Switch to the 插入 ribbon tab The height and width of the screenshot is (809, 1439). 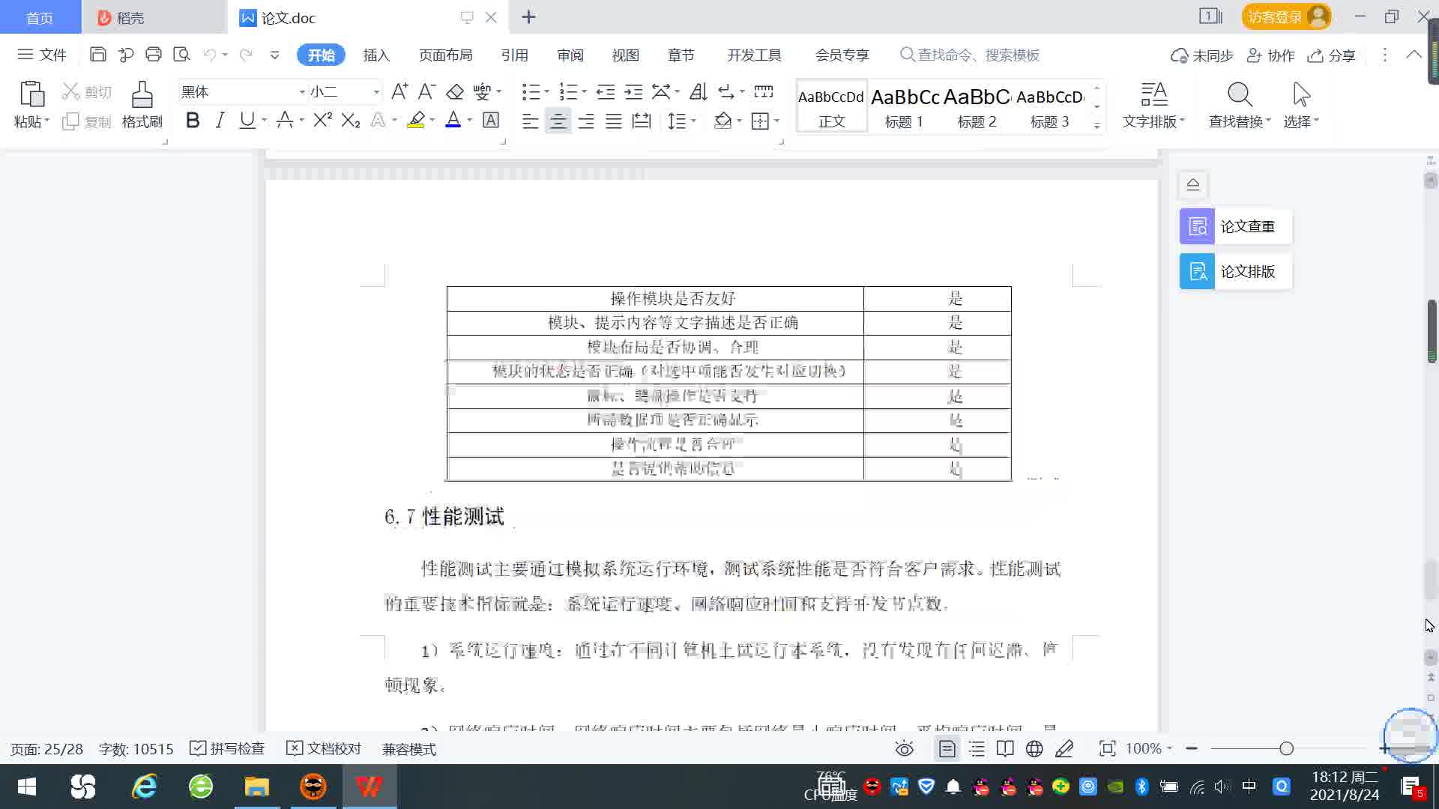pyautogui.click(x=376, y=55)
